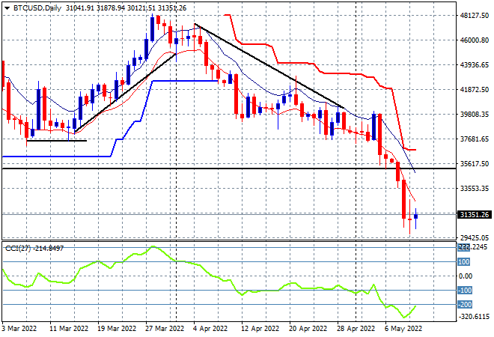Click the 6 May 2022 date label
This screenshot has height=337, width=494.
pyautogui.click(x=403, y=329)
